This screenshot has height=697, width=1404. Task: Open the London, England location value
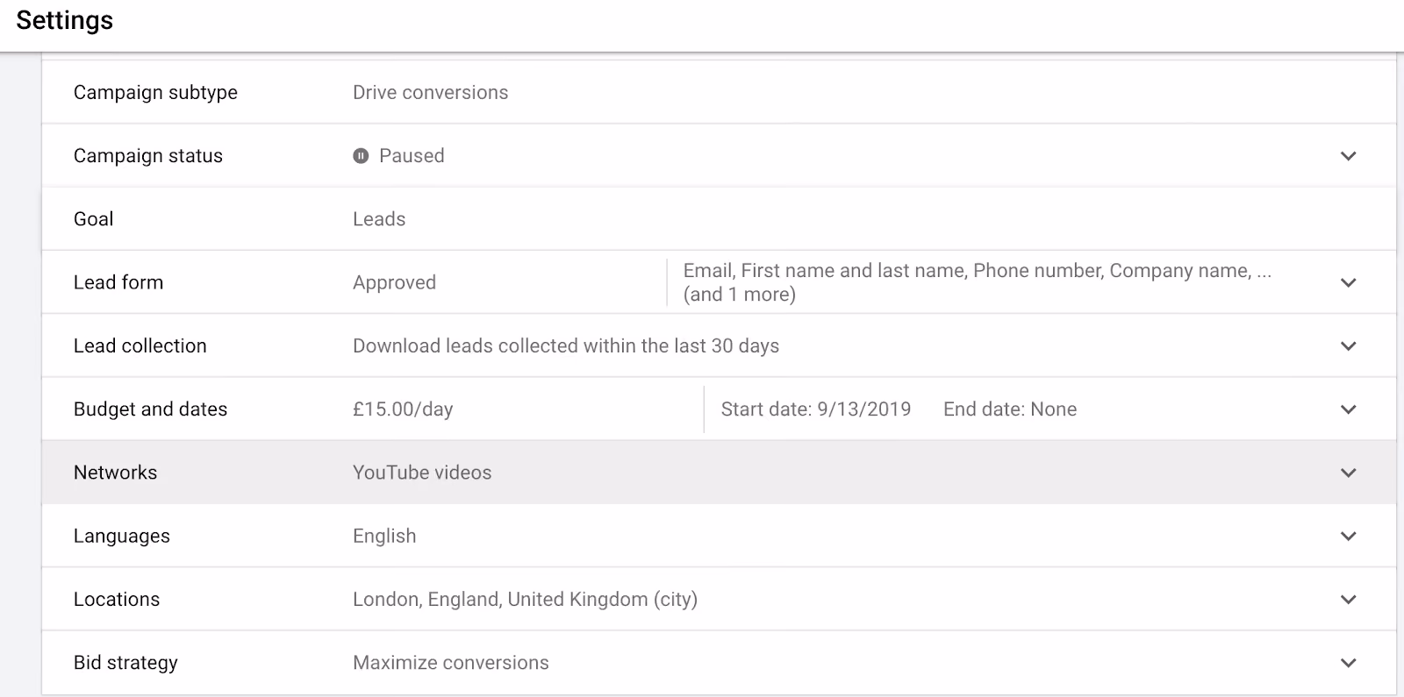point(525,600)
